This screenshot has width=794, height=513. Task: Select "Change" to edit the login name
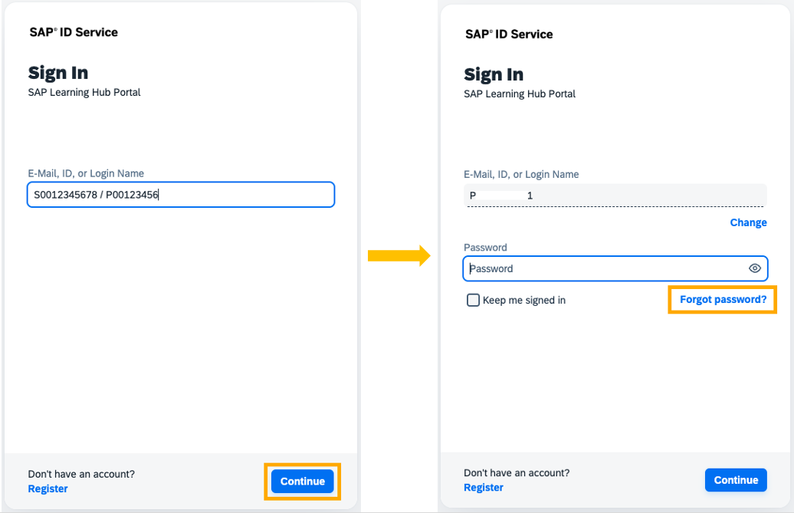(748, 222)
